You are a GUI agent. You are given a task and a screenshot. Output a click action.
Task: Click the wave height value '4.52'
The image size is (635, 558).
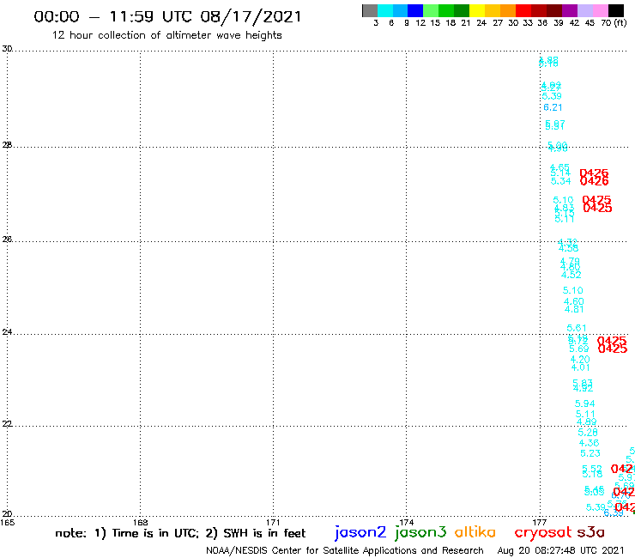[571, 275]
